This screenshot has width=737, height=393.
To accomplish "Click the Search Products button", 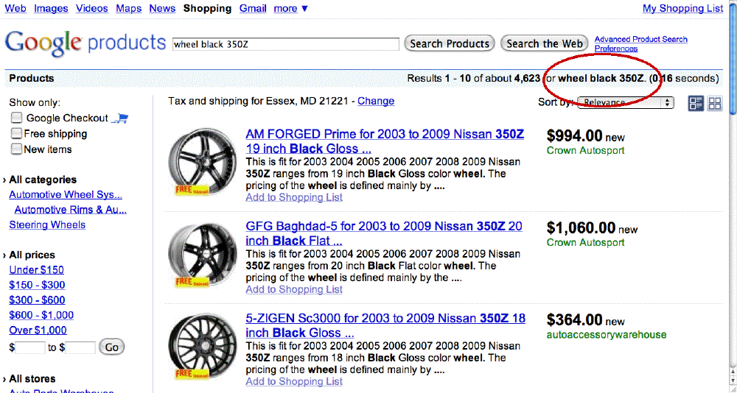I will [x=450, y=43].
